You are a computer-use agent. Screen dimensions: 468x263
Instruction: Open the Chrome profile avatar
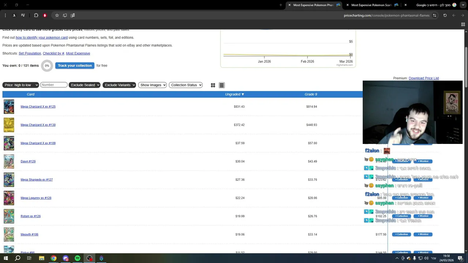(x=14, y=15)
